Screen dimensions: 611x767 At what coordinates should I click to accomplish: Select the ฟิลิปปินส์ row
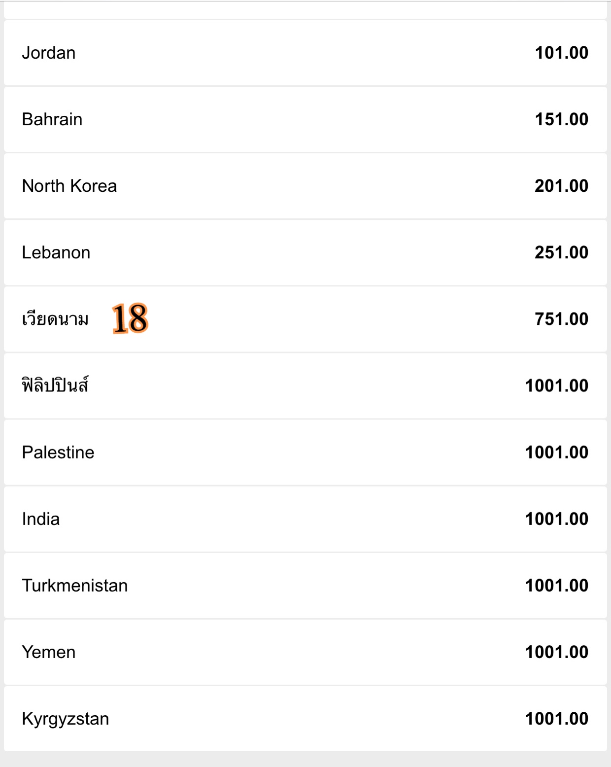click(x=305, y=385)
